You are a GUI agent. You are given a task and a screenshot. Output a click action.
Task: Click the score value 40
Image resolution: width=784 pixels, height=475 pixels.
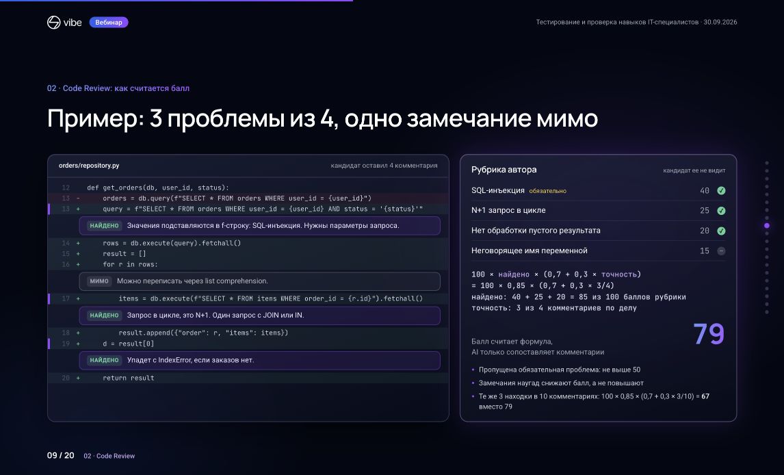[x=705, y=190]
